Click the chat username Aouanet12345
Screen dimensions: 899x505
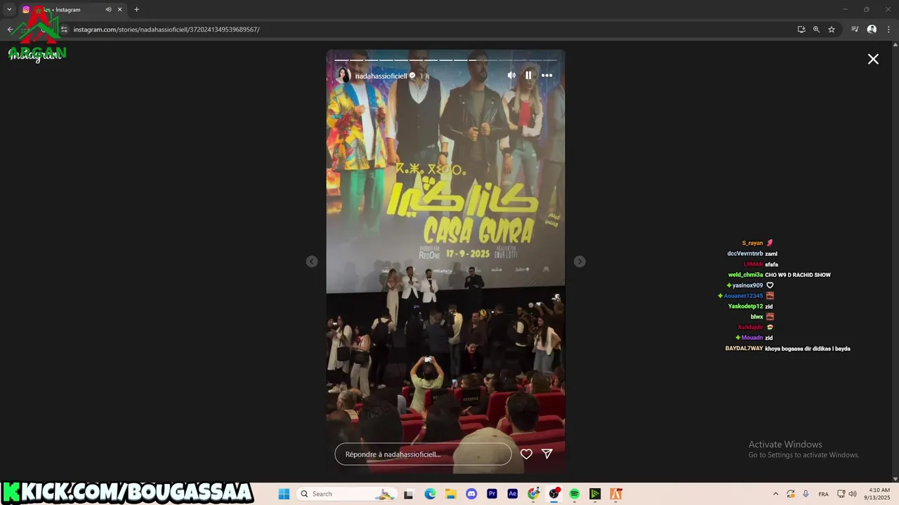coord(743,296)
